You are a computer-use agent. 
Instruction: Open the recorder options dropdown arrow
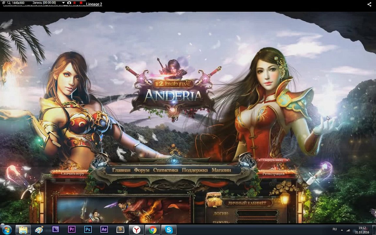63,3
